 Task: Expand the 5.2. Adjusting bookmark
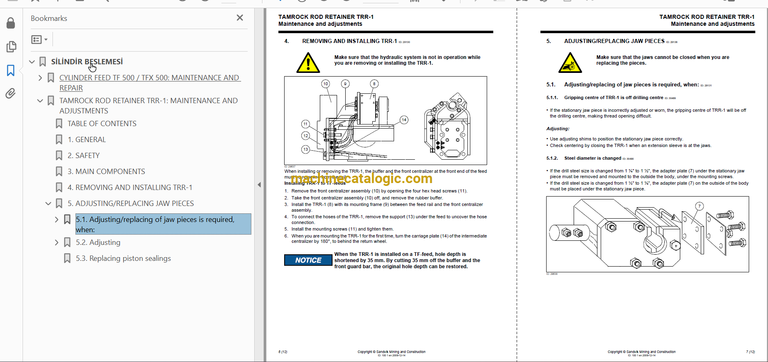[x=57, y=242]
